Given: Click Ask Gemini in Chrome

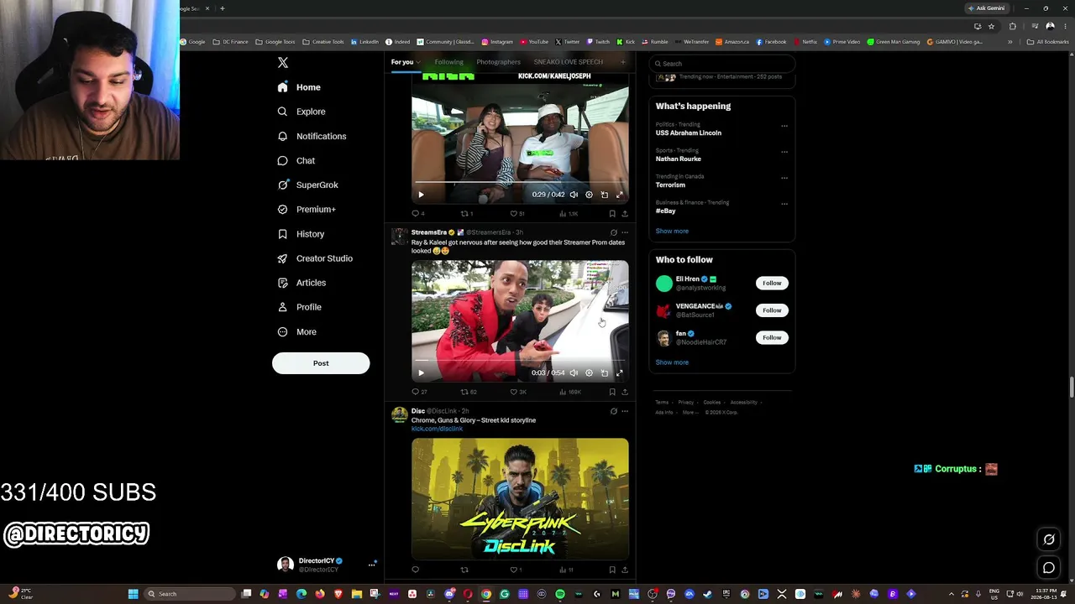Looking at the screenshot, I should click(986, 8).
